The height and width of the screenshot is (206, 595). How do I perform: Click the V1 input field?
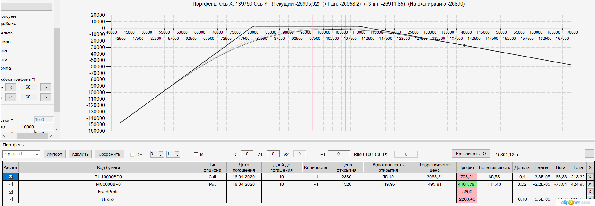point(273,154)
